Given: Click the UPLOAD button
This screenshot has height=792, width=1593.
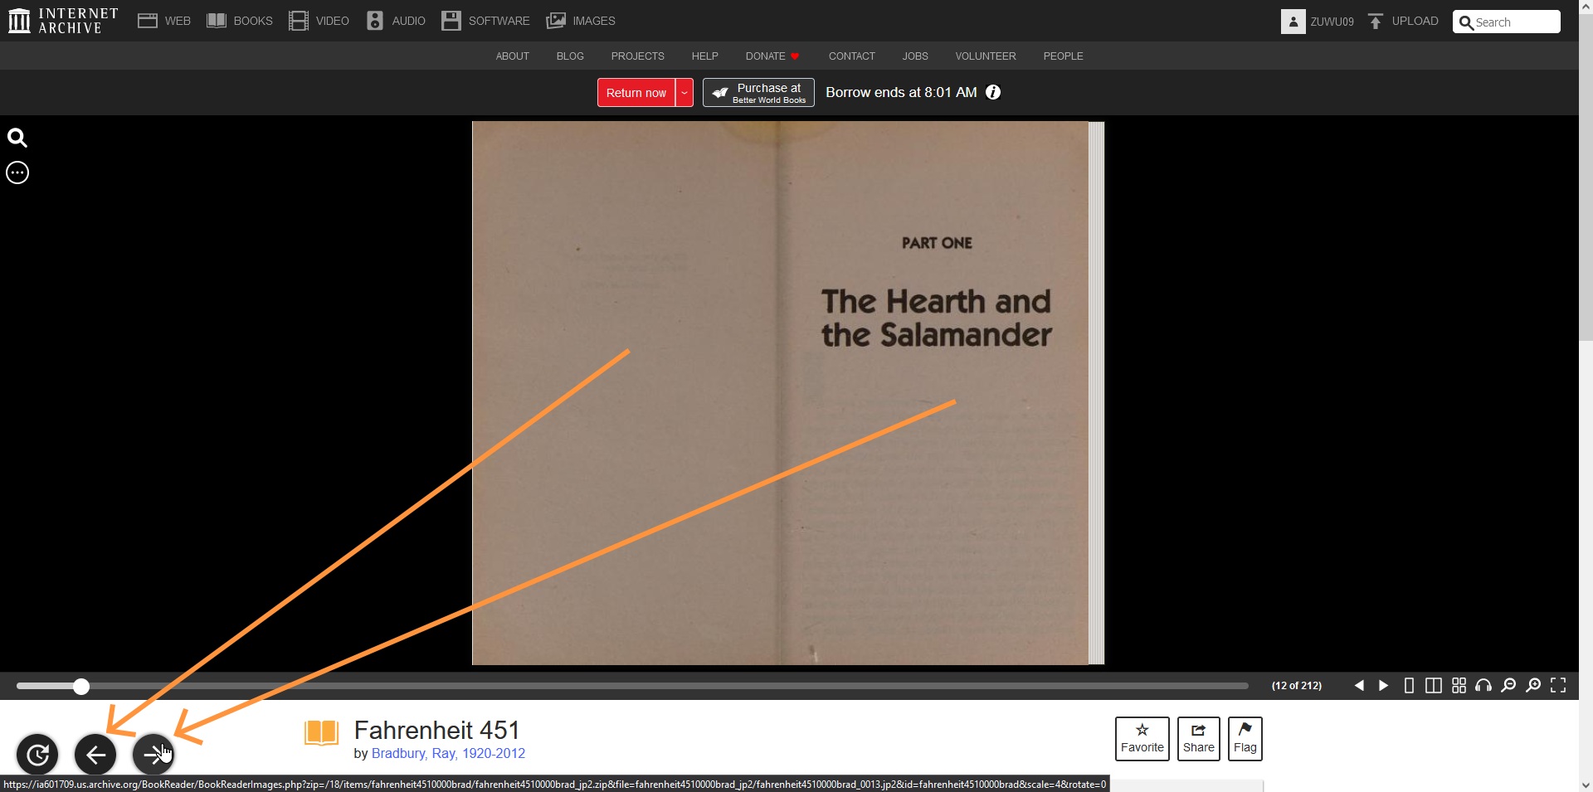Looking at the screenshot, I should click(x=1403, y=21).
